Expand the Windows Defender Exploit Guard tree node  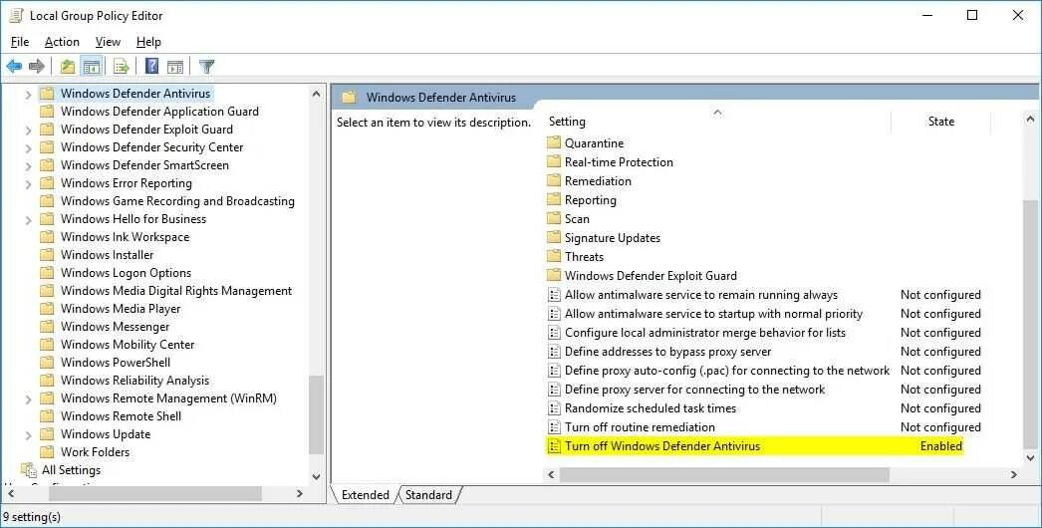click(28, 131)
